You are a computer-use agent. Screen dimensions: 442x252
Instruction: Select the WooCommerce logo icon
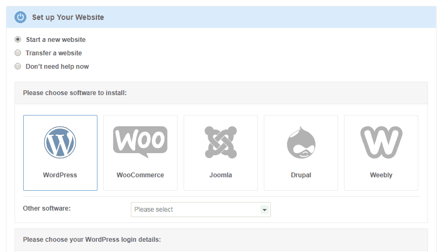[x=140, y=142]
